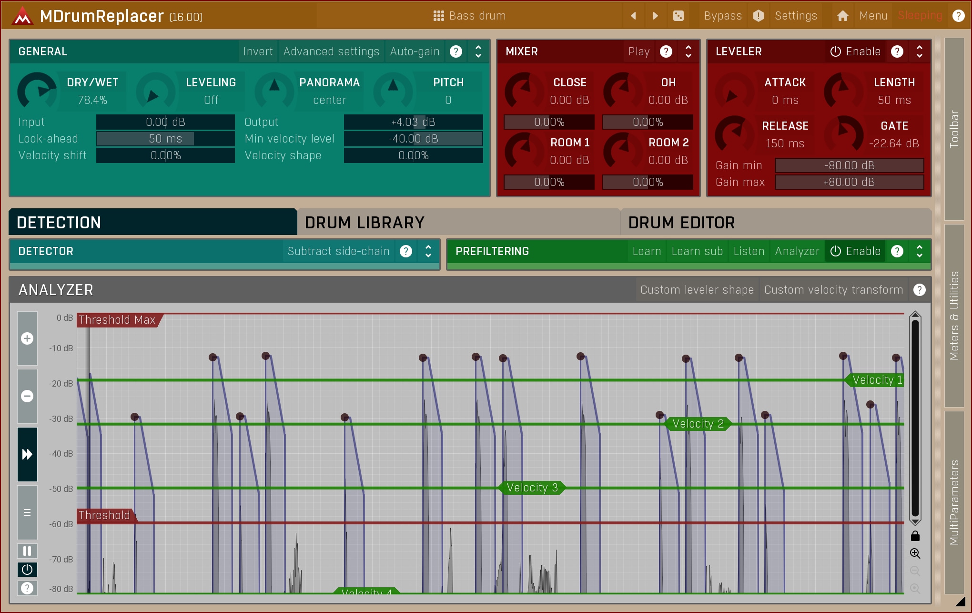The height and width of the screenshot is (613, 972).
Task: Click Learn in PREFILTERING
Action: click(x=647, y=251)
